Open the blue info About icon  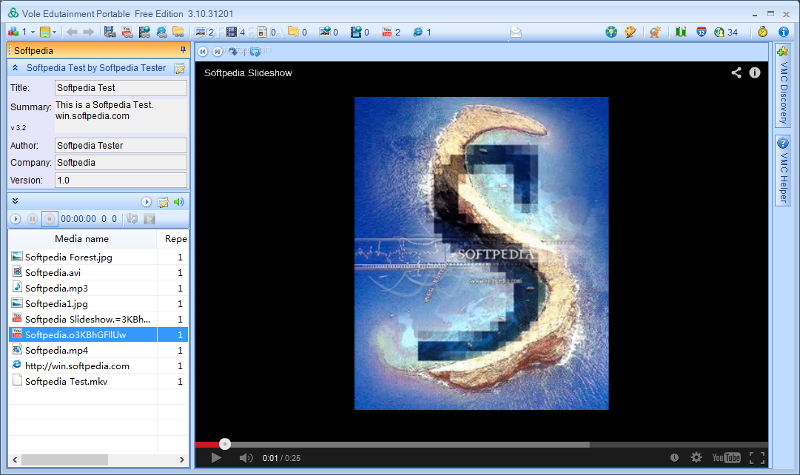(x=784, y=32)
